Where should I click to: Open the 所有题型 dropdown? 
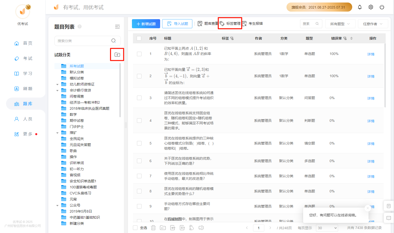click(x=340, y=24)
